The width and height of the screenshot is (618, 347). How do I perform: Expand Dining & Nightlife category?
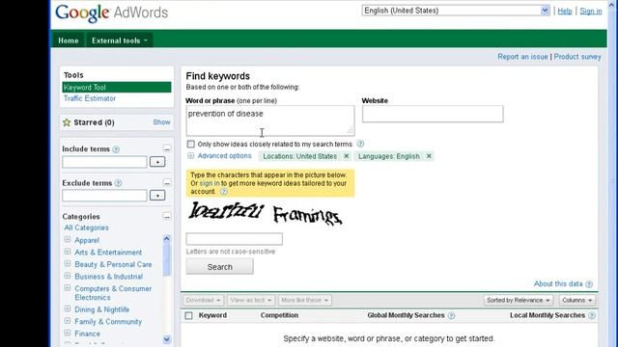tap(68, 308)
